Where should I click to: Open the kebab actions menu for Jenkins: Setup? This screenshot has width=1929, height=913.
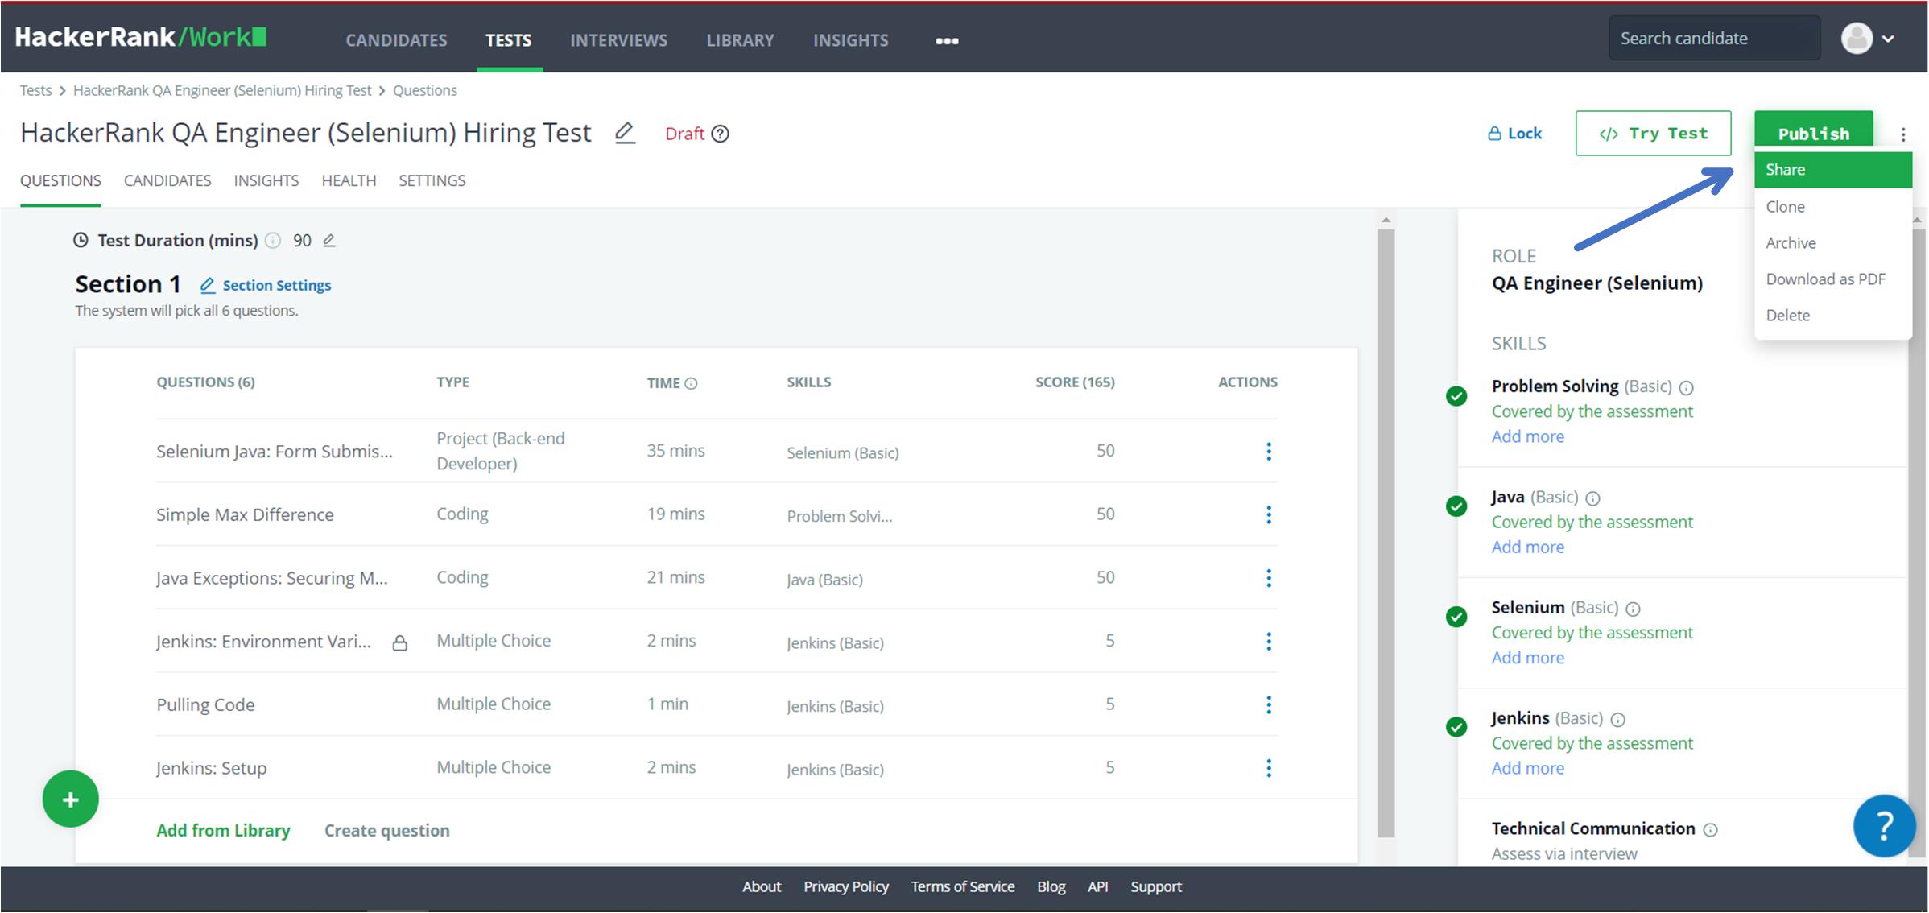tap(1268, 768)
